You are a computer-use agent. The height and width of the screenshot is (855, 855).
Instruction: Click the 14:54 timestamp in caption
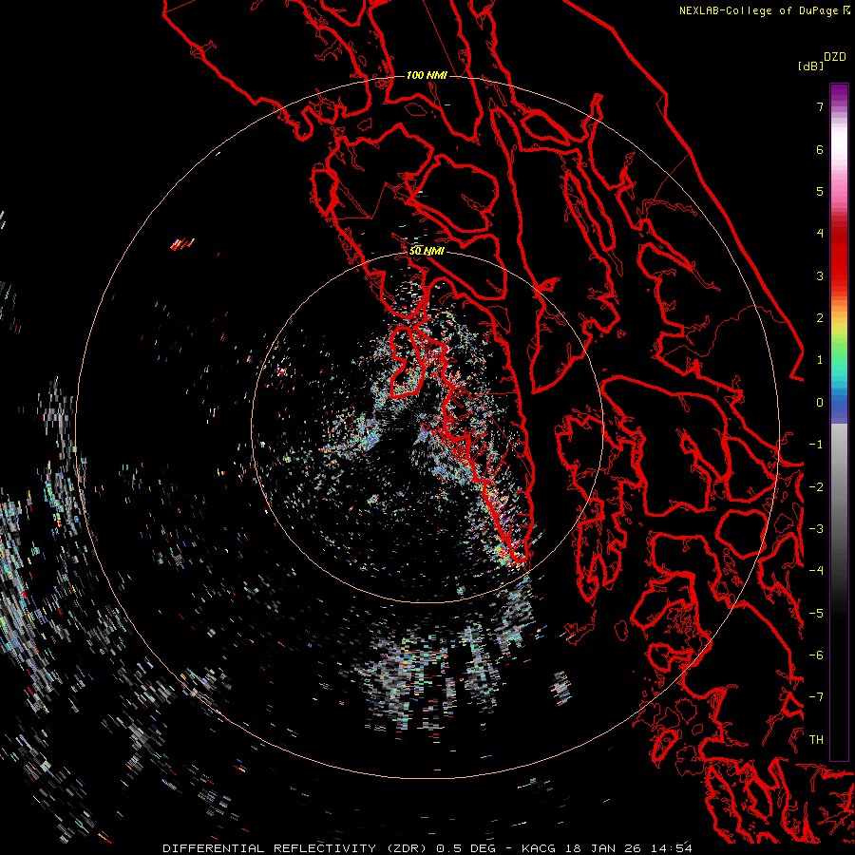(x=674, y=848)
